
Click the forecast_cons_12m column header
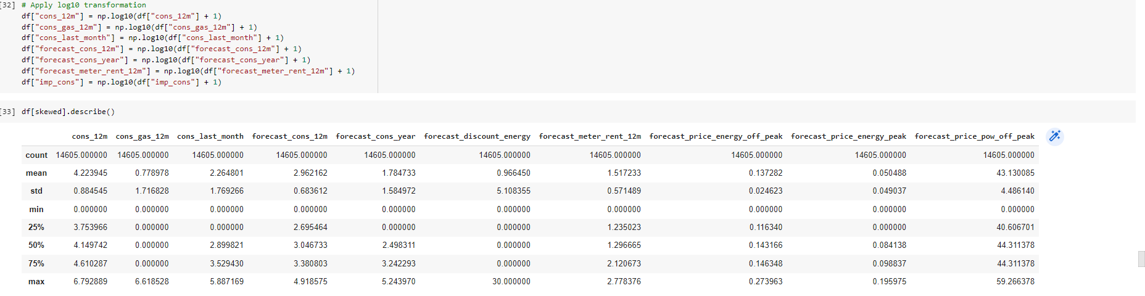289,136
